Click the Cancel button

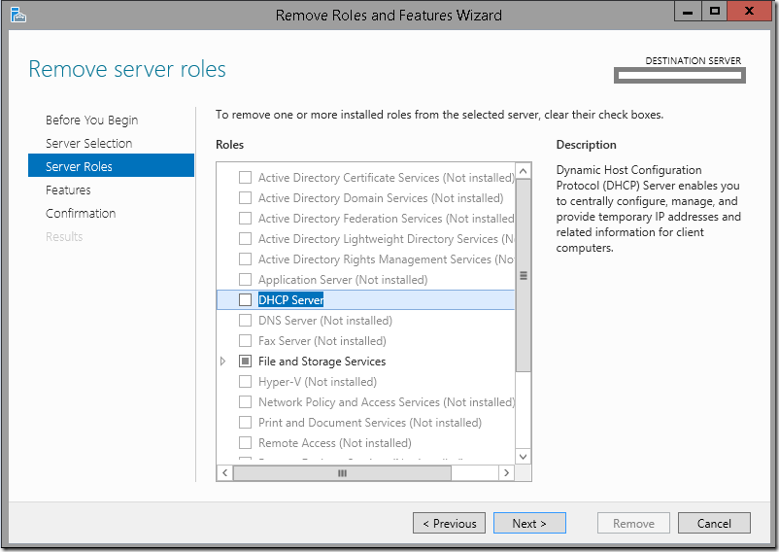coord(714,523)
